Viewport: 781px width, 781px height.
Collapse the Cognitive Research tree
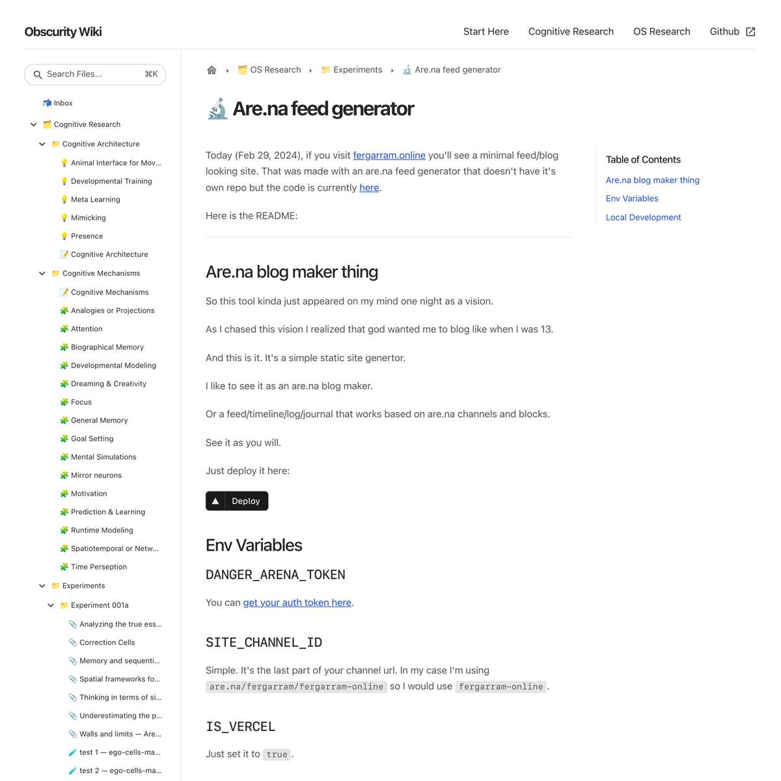coord(33,124)
